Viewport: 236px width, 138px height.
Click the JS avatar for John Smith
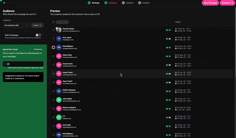(x=59, y=100)
